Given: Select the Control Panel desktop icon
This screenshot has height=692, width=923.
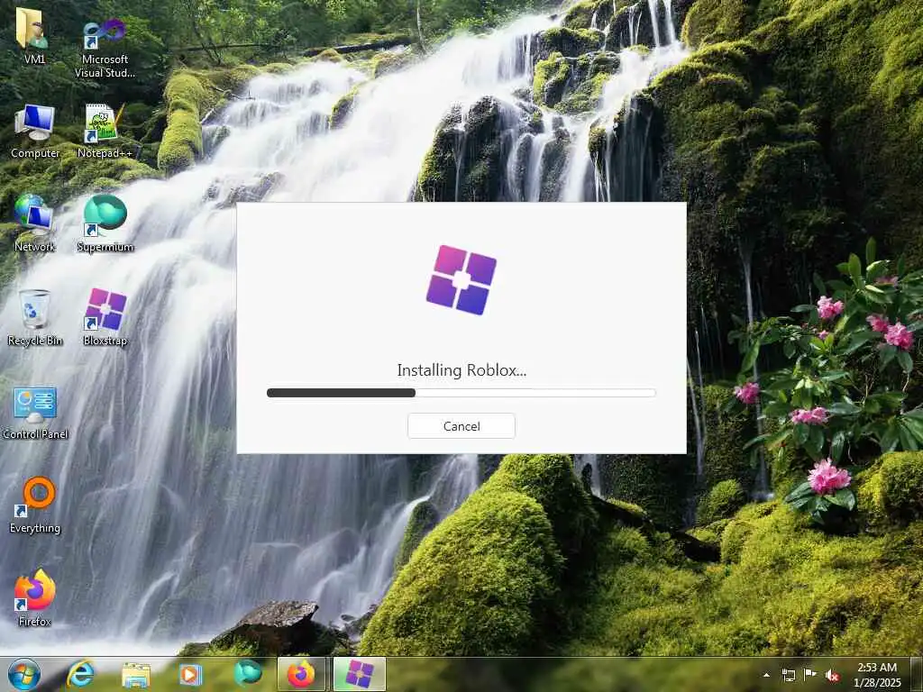Looking at the screenshot, I should [x=35, y=412].
